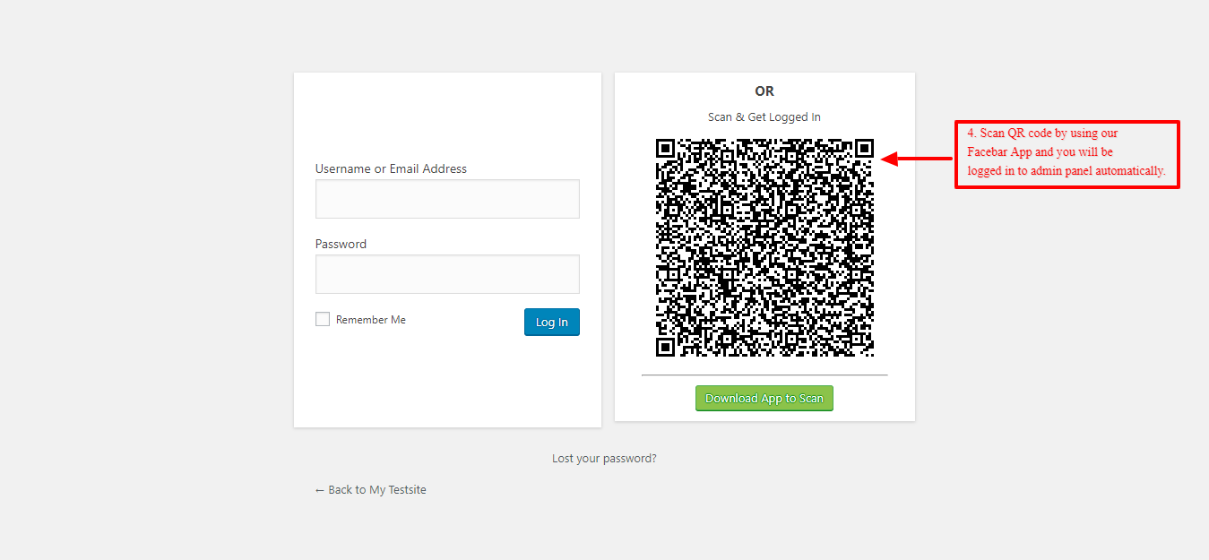Open Download App to Scan
Screen dimensions: 1209x560
764,398
